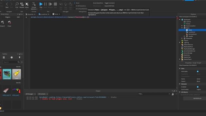The height and width of the screenshot is (116, 206).
Task: Click Expand All Folds
Action: tap(109, 6)
